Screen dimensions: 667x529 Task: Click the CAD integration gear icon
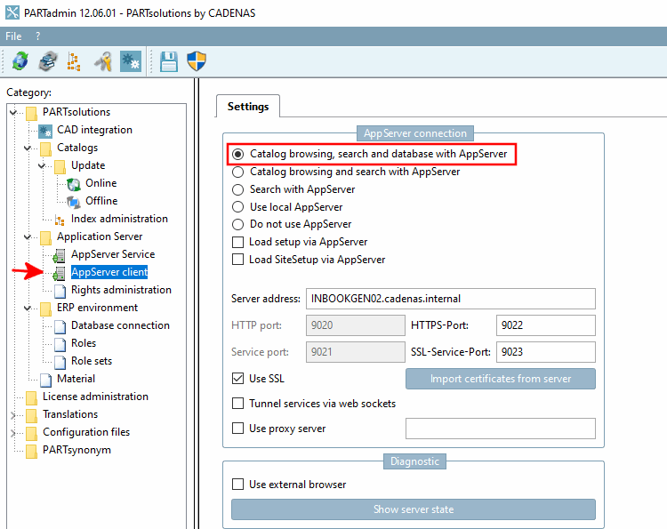point(45,131)
